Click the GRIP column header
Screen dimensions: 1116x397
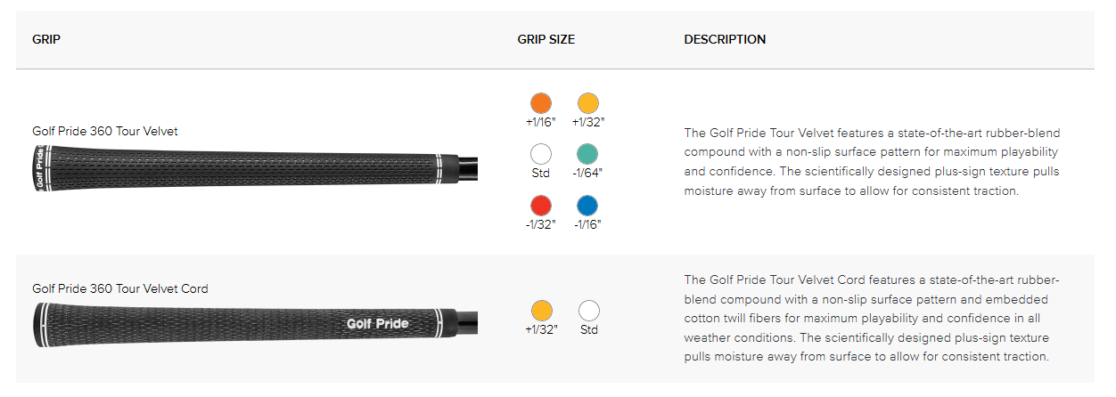[x=46, y=39]
